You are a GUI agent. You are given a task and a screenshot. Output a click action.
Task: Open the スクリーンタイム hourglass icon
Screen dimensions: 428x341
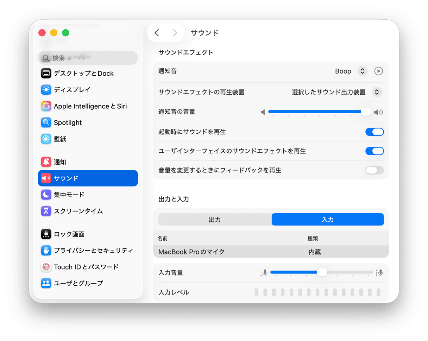[x=46, y=211]
